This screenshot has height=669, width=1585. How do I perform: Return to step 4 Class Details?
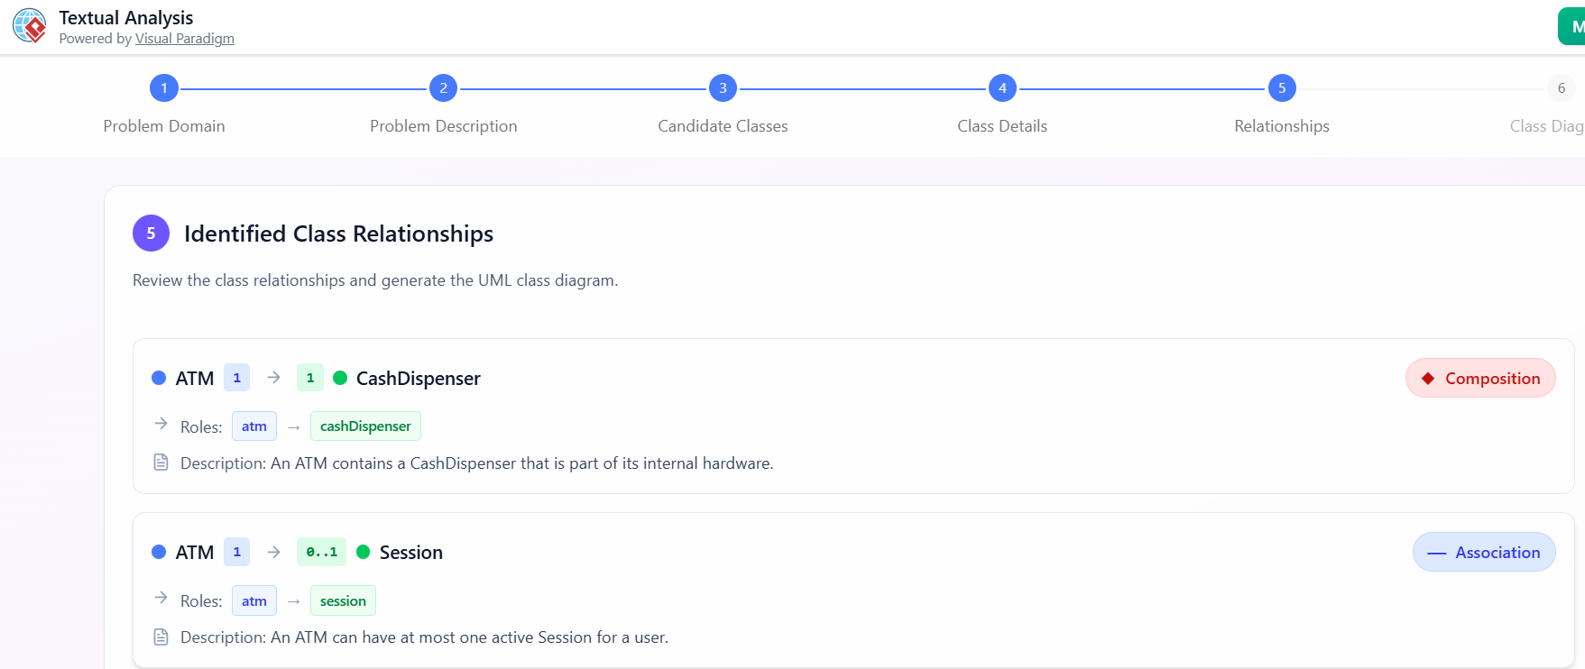[1002, 88]
